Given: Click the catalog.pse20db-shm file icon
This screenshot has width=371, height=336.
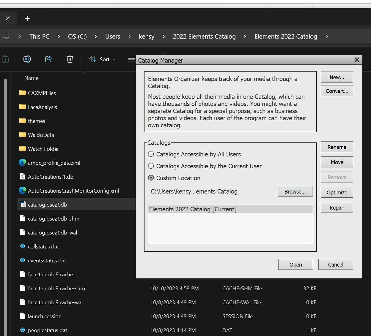Looking at the screenshot, I should 23,218.
